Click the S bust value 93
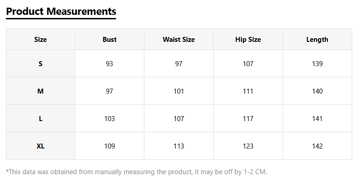Viewport: 354px width, 180px height. point(109,64)
